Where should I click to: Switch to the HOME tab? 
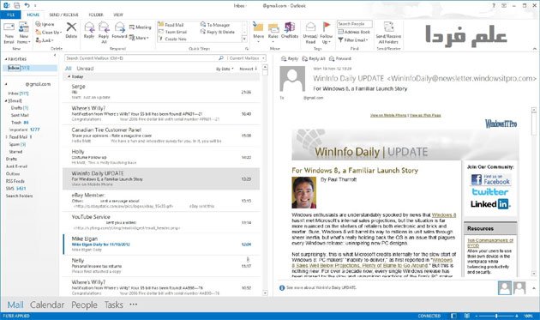tap(33, 15)
